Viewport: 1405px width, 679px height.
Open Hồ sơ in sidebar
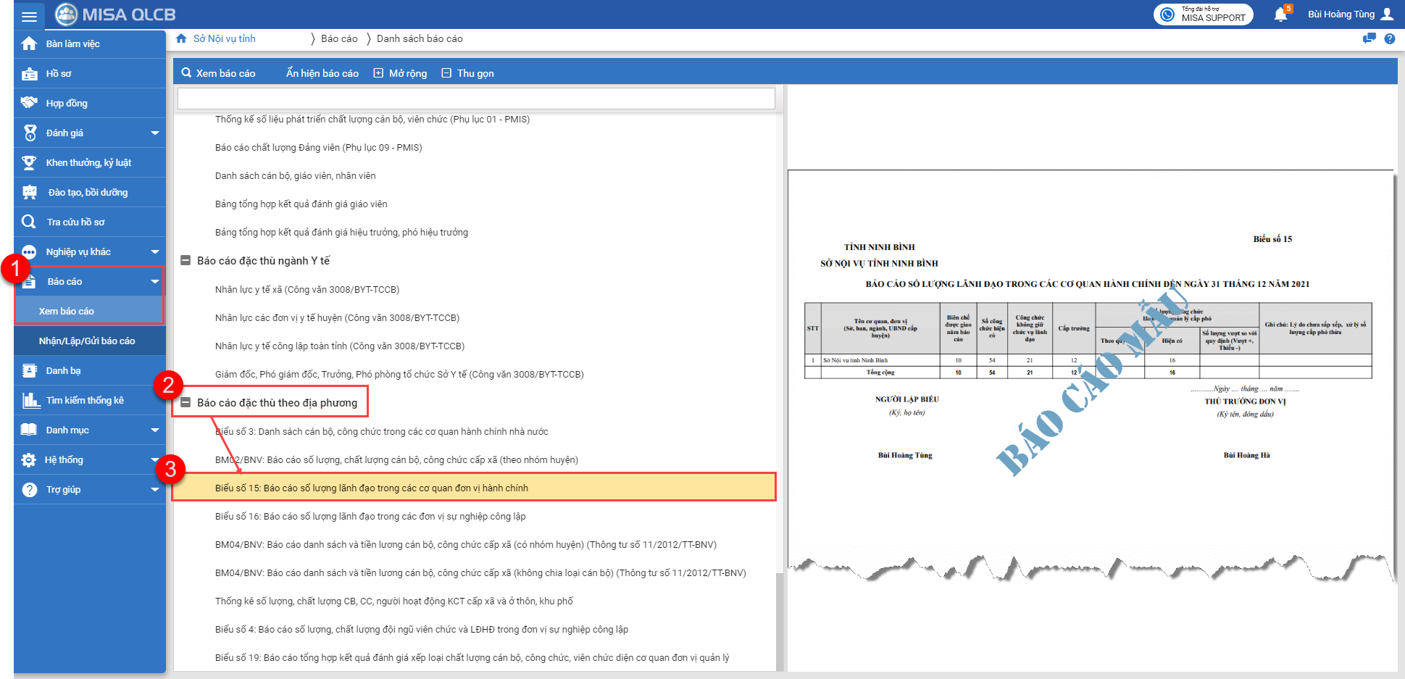[x=59, y=74]
